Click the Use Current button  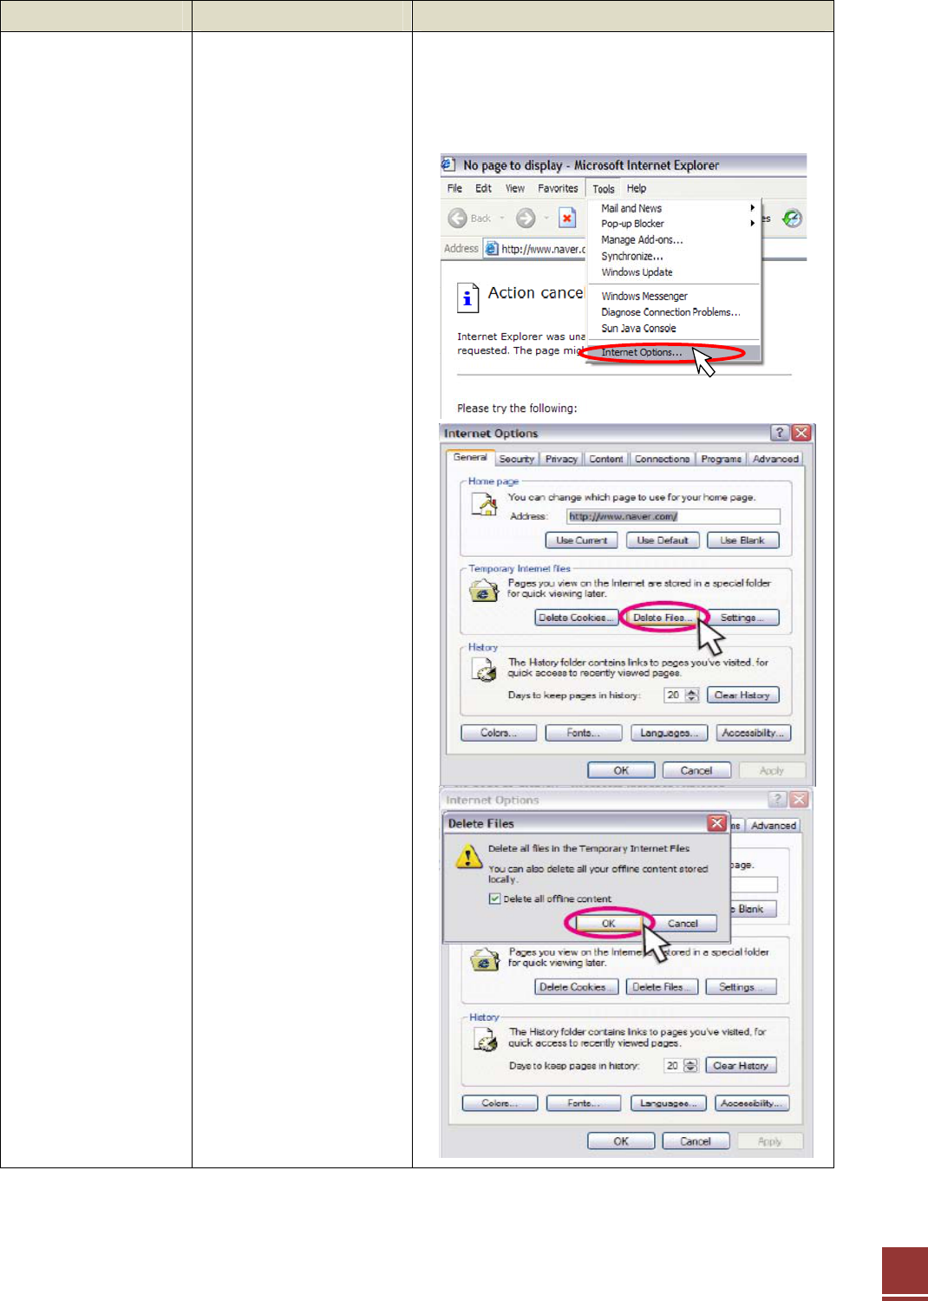coord(582,540)
